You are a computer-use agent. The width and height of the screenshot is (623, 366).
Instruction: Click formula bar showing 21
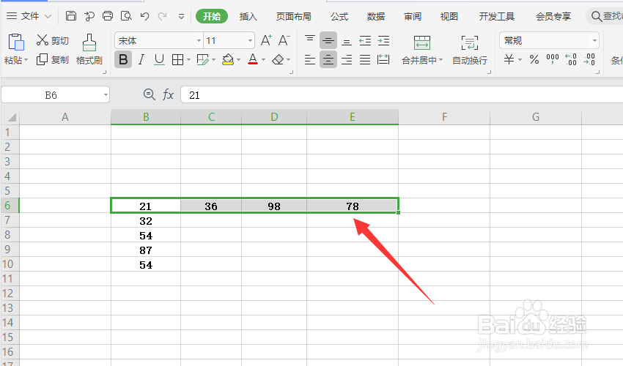(402, 95)
